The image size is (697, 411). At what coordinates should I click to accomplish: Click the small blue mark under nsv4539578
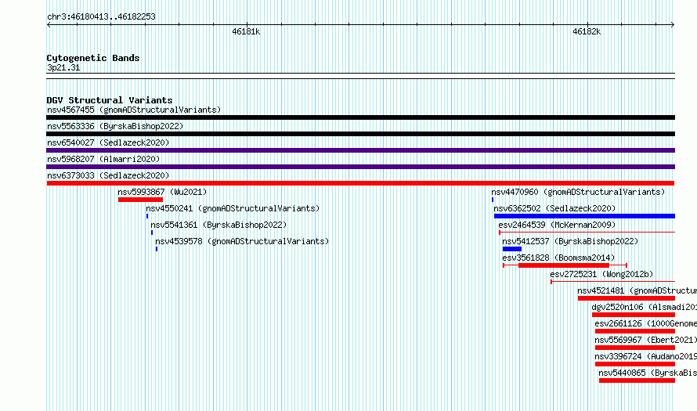[157, 249]
